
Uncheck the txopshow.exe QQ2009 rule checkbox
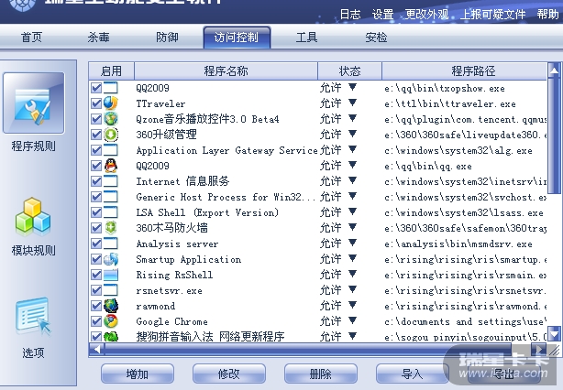tap(96, 88)
